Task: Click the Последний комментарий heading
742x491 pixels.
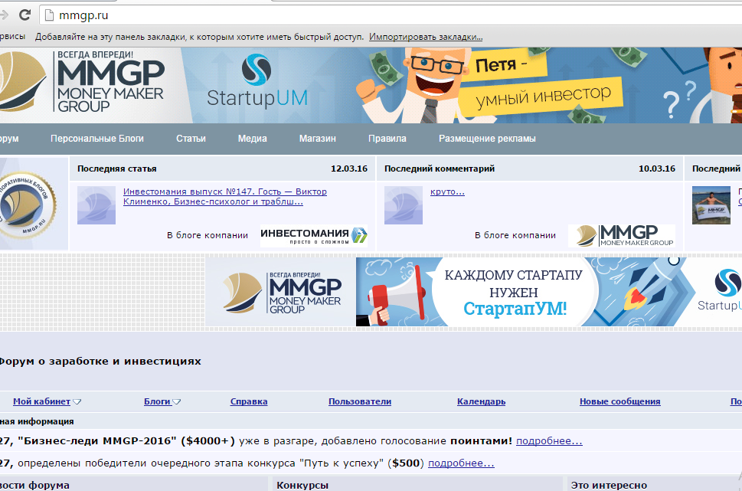Action: (440, 169)
